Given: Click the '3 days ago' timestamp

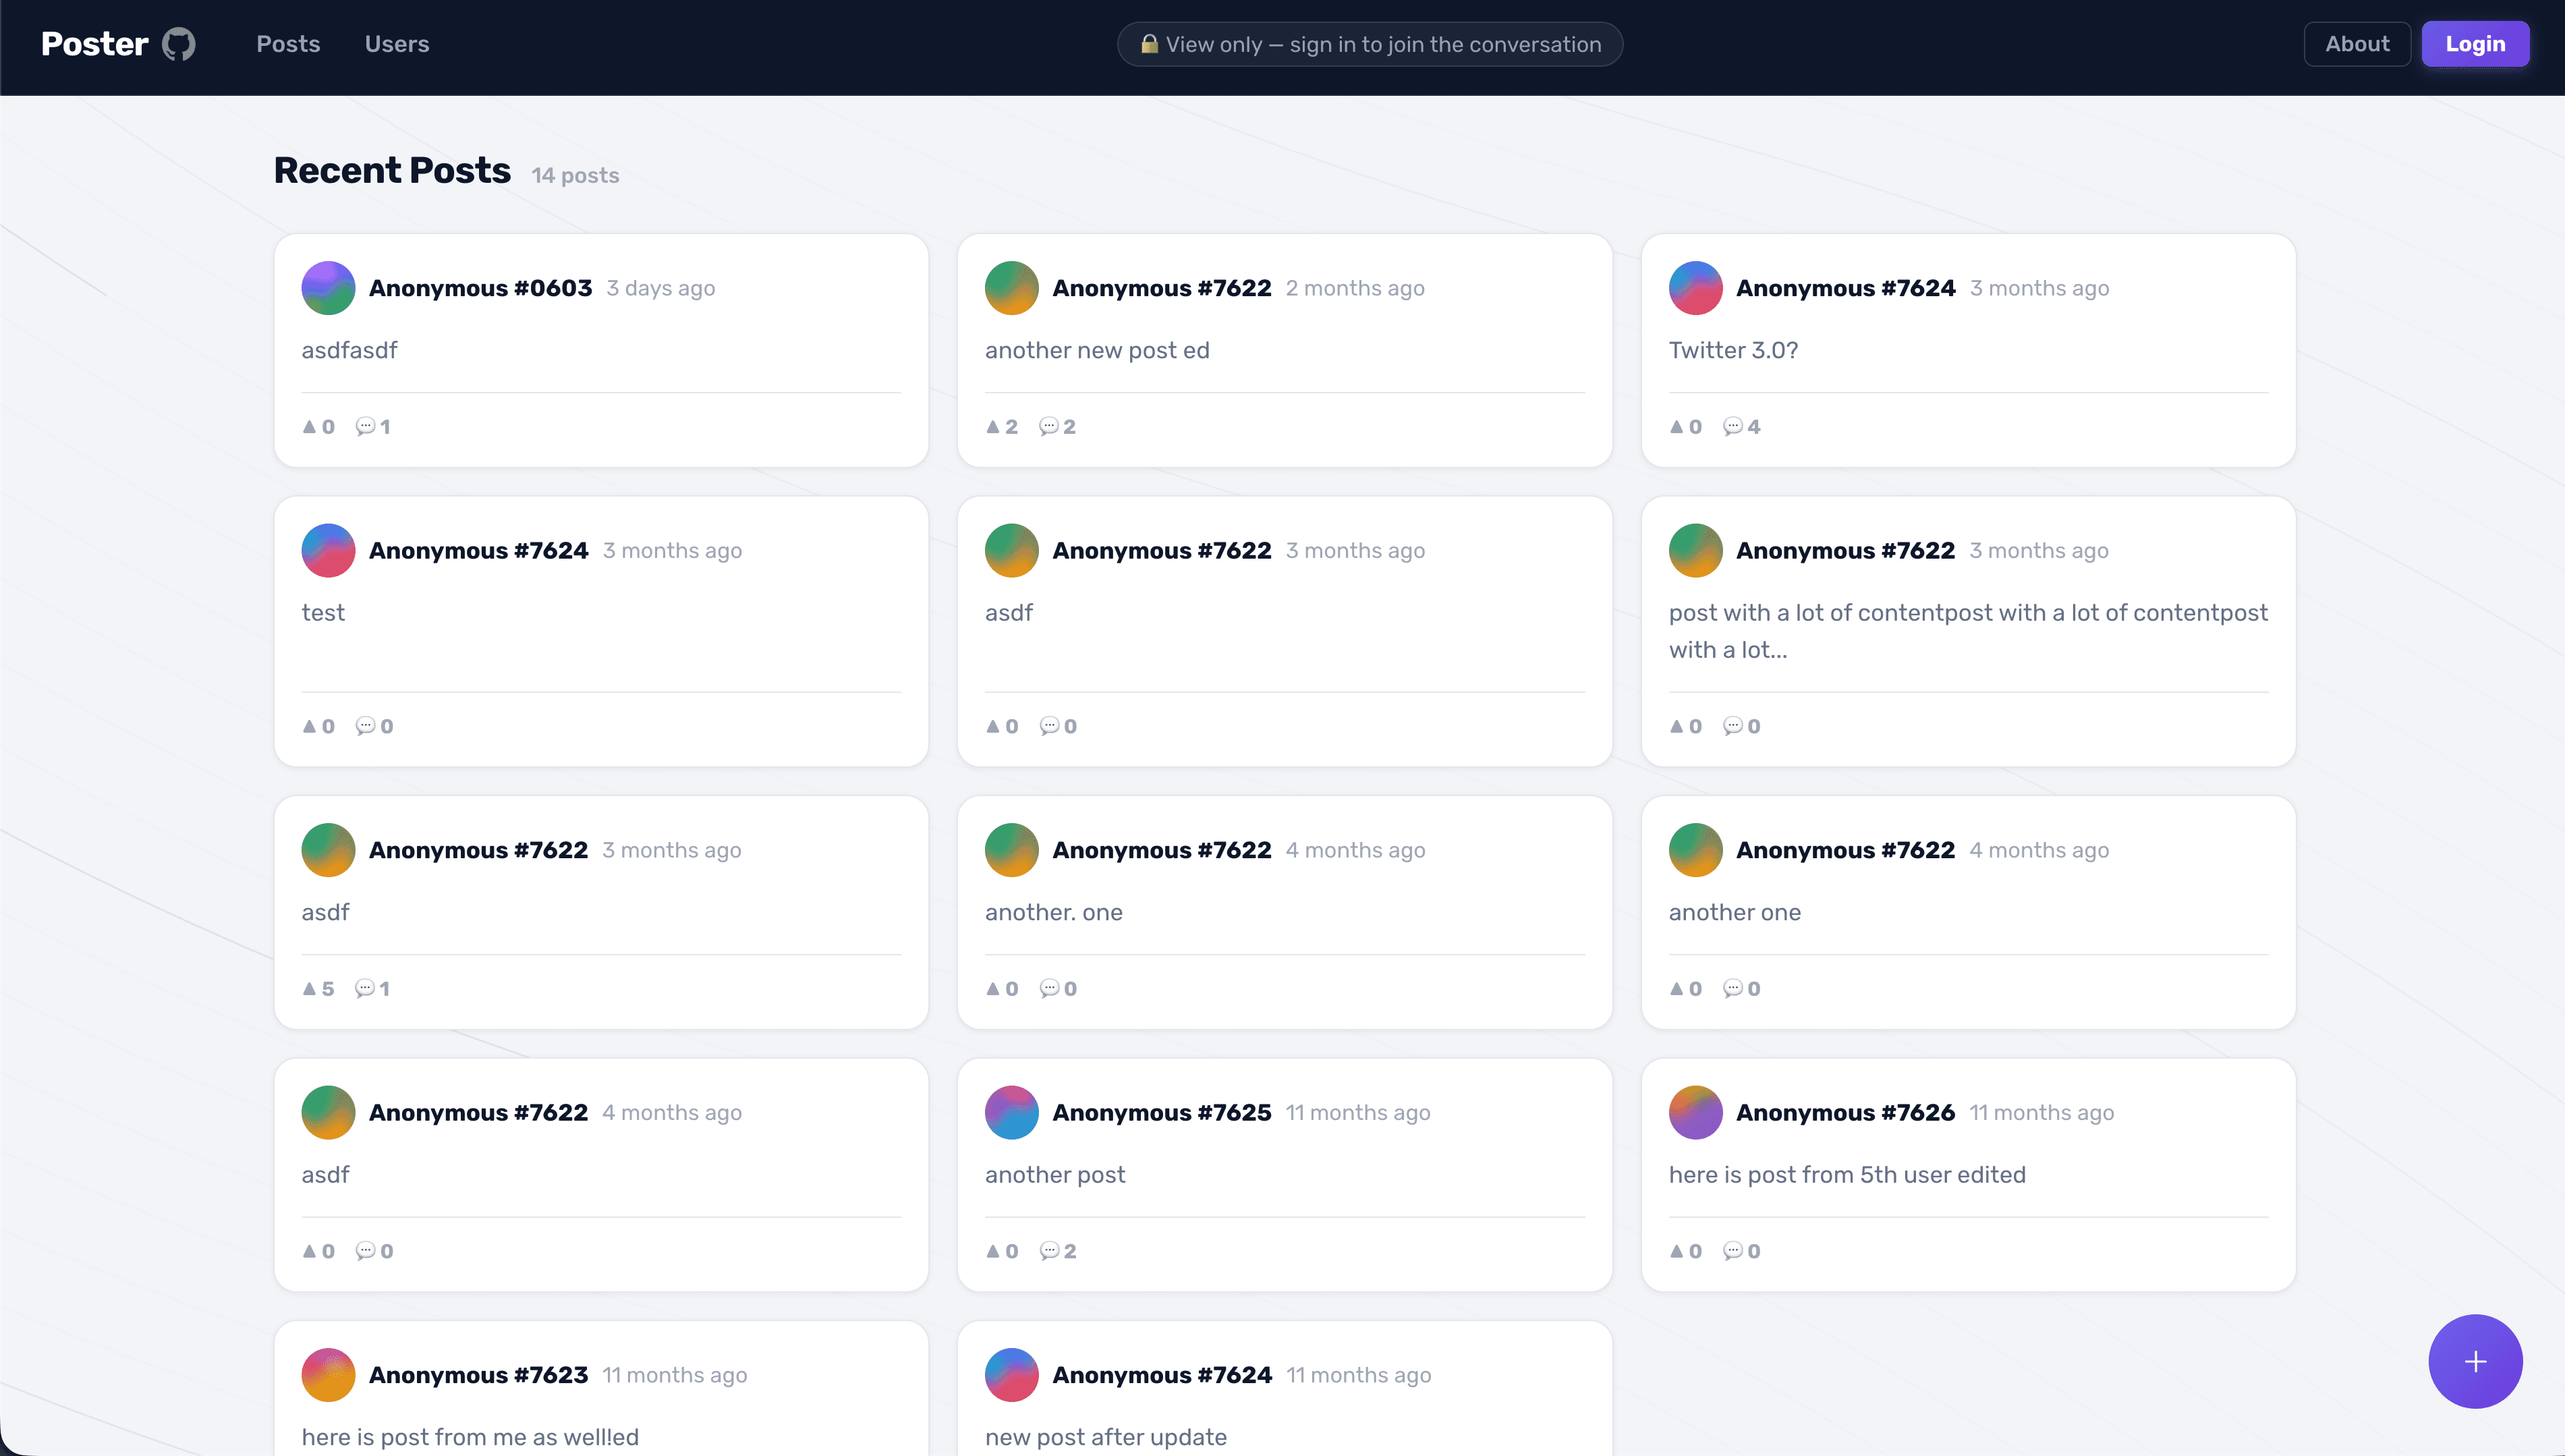Looking at the screenshot, I should point(660,288).
